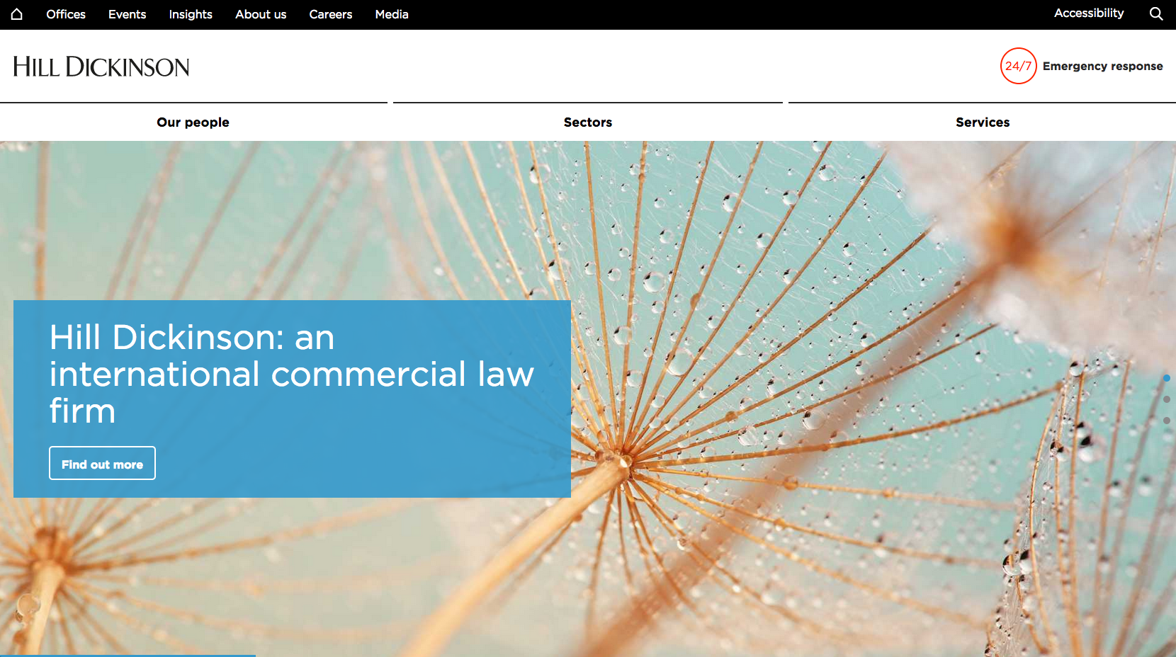This screenshot has height=657, width=1176.
Task: Navigate to About us
Action: click(x=261, y=14)
